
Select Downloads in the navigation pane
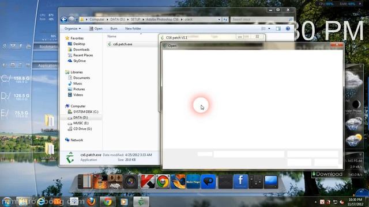point(81,49)
